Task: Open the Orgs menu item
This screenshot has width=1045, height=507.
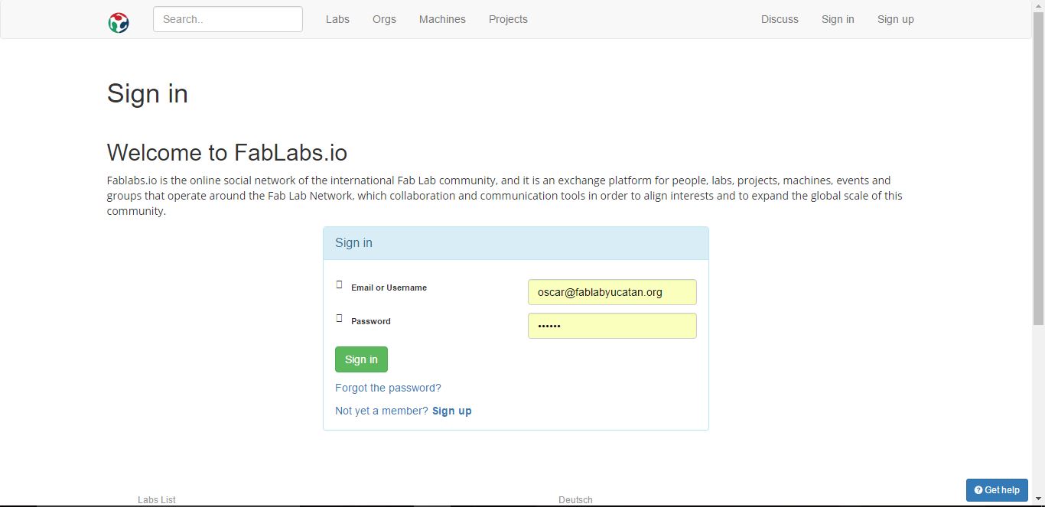Action: point(384,19)
